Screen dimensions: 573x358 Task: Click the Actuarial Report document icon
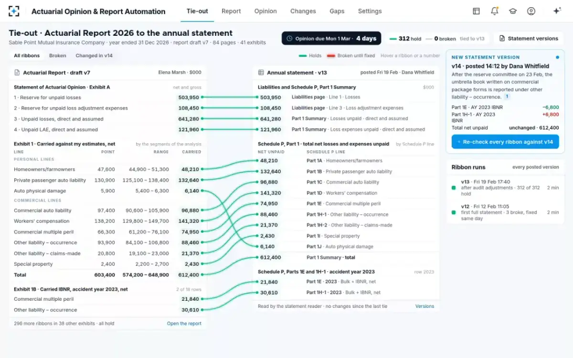[17, 73]
